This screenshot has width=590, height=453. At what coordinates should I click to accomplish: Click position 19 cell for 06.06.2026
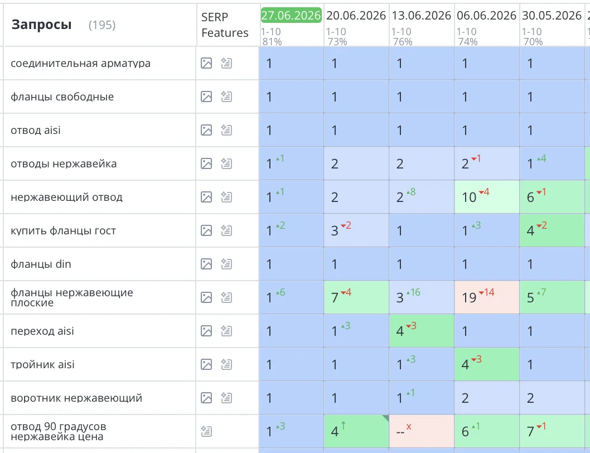pyautogui.click(x=487, y=297)
